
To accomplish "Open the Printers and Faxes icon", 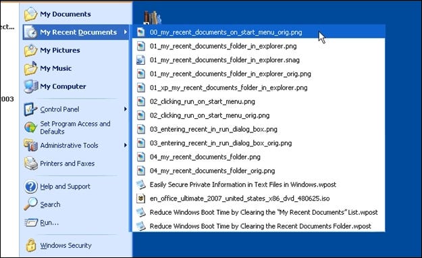I will coord(30,163).
